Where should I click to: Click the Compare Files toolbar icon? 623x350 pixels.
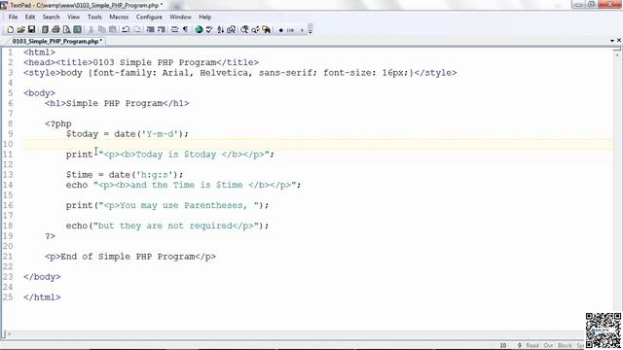[x=232, y=30]
